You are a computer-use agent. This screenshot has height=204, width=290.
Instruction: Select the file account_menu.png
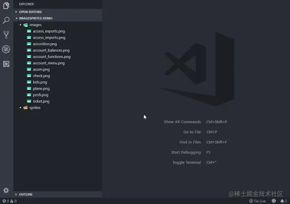49,63
